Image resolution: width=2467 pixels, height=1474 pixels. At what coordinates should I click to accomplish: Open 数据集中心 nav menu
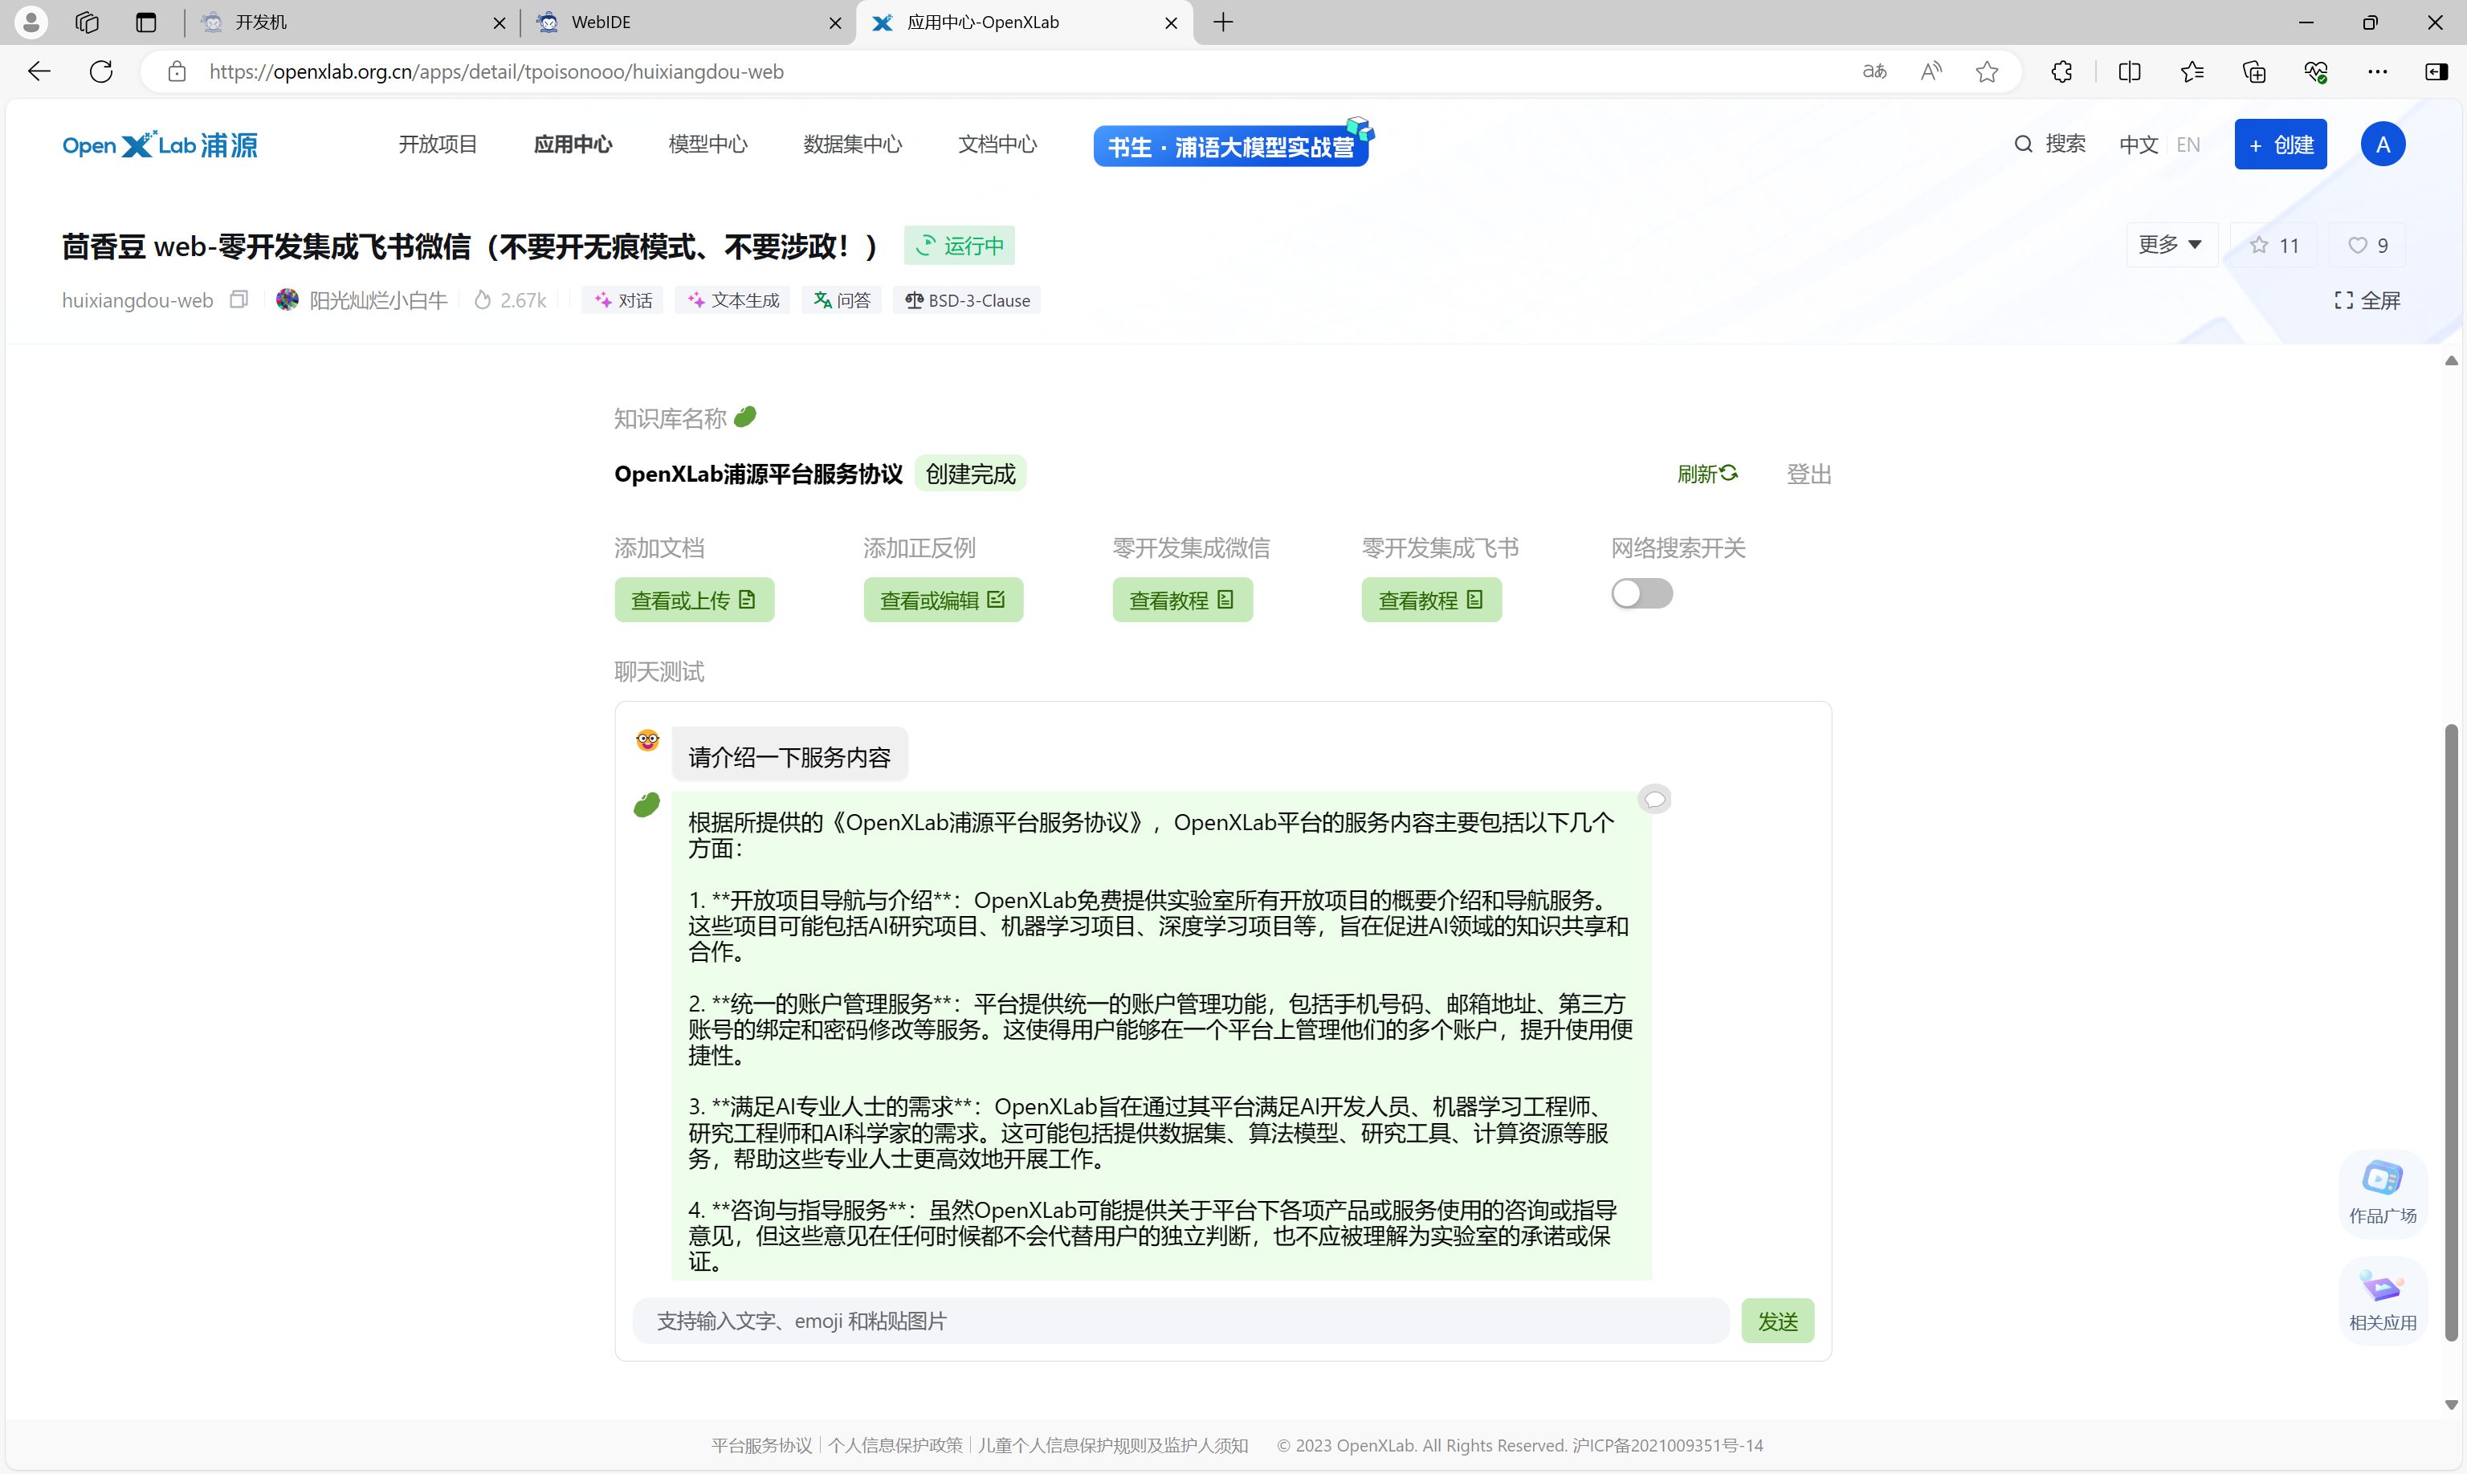(853, 144)
